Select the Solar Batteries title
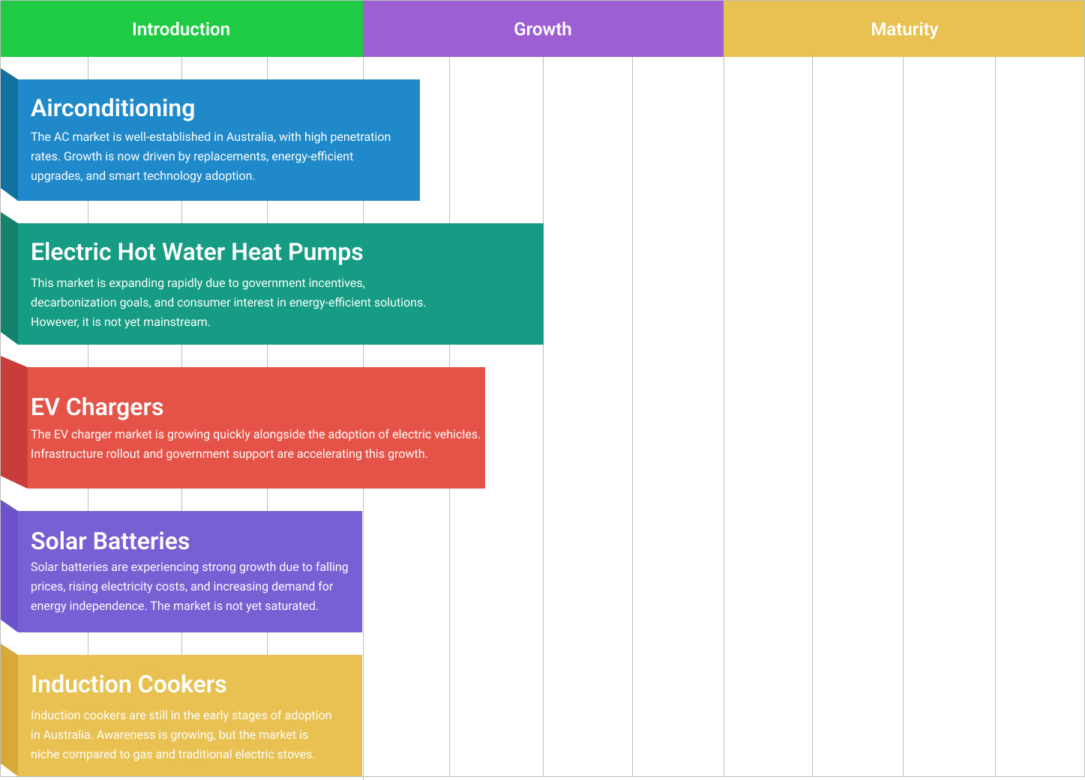The height and width of the screenshot is (780, 1085). 110,541
